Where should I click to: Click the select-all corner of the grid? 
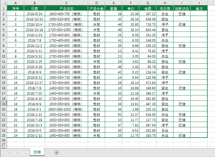[3, 3]
